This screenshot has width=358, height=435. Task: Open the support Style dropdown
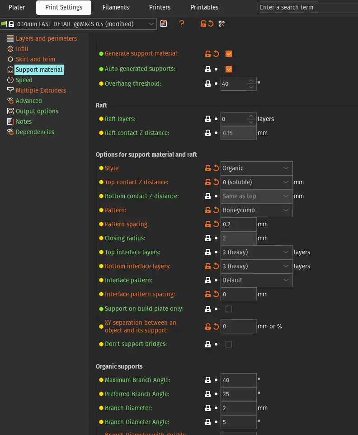coord(256,168)
